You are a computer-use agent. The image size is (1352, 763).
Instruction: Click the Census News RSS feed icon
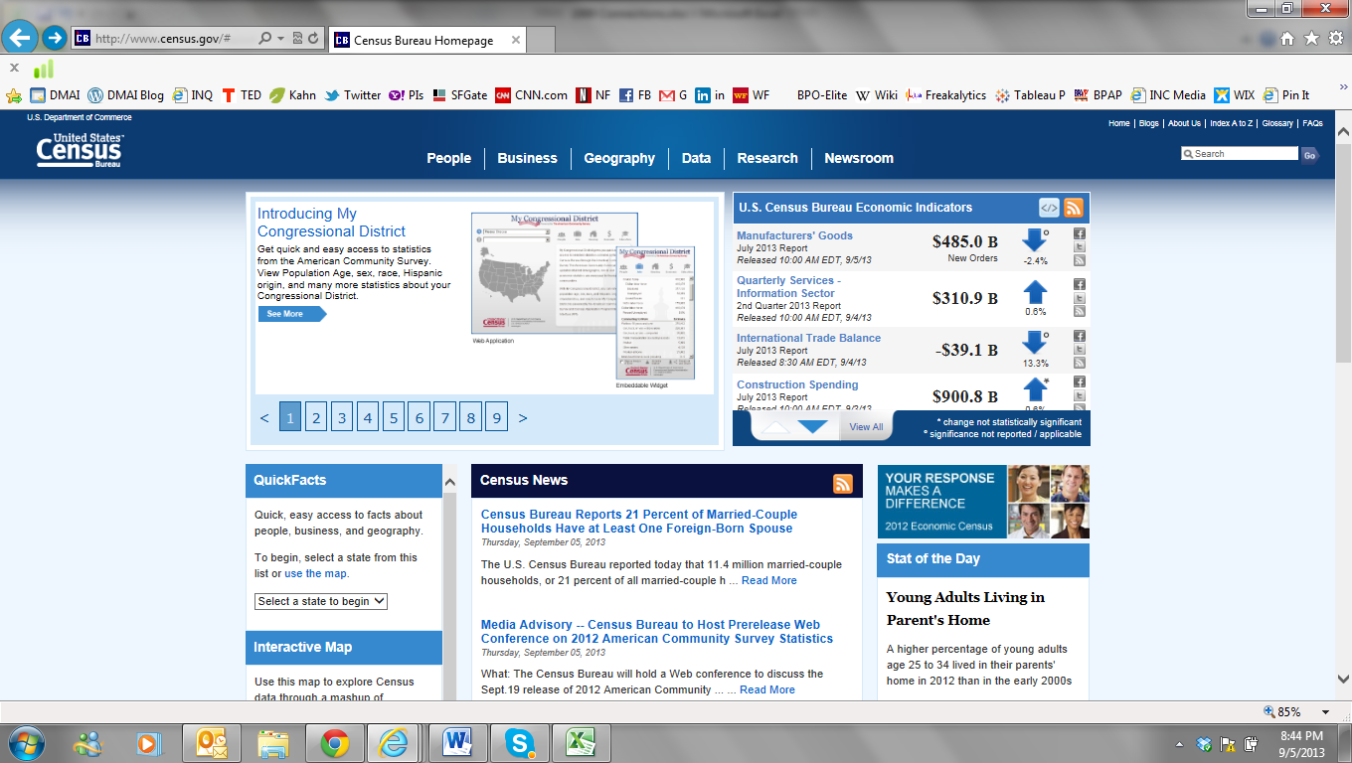click(843, 484)
